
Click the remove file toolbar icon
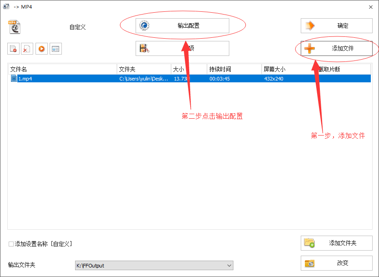click(13, 49)
